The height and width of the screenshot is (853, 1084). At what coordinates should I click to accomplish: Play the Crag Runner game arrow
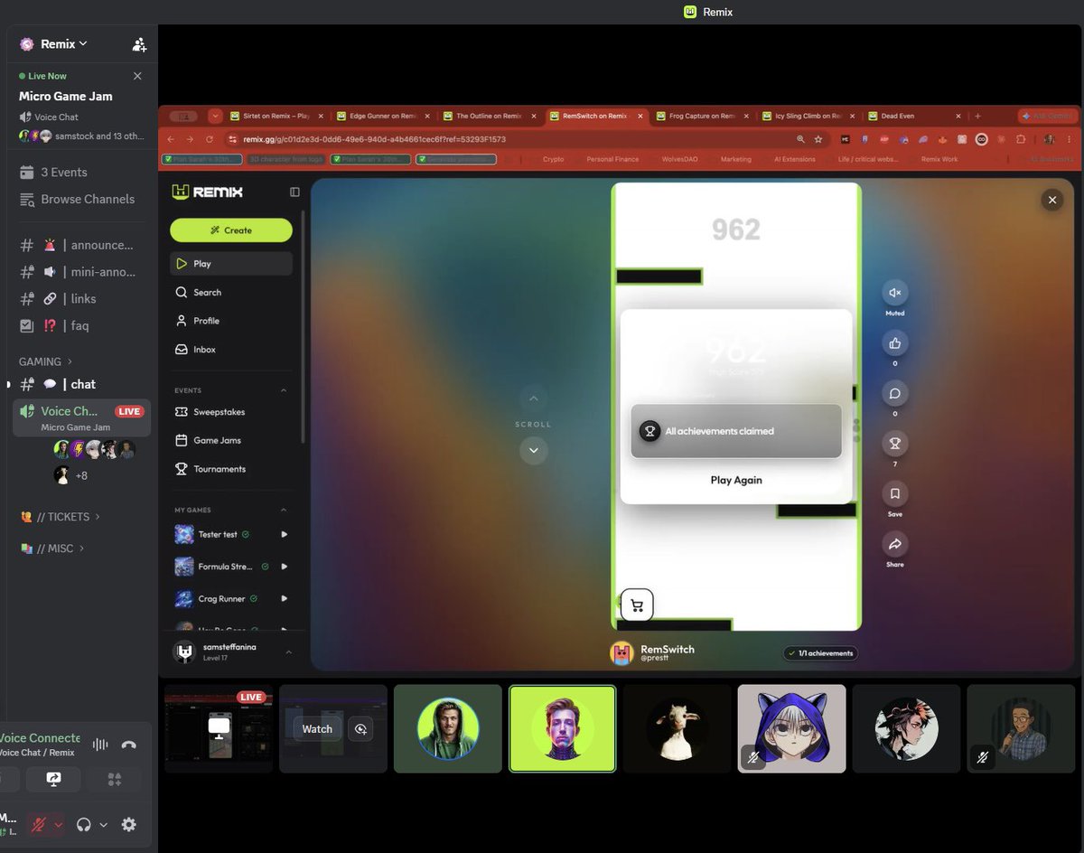284,598
